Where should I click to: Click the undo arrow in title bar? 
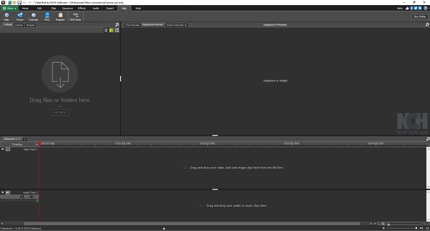tap(24, 2)
